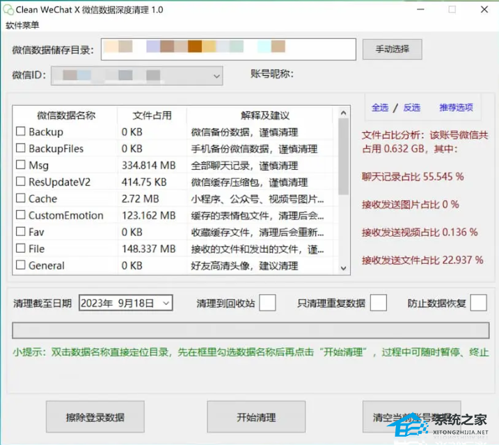Open the 软件菜单 menu
The image size is (499, 445).
pyautogui.click(x=23, y=26)
